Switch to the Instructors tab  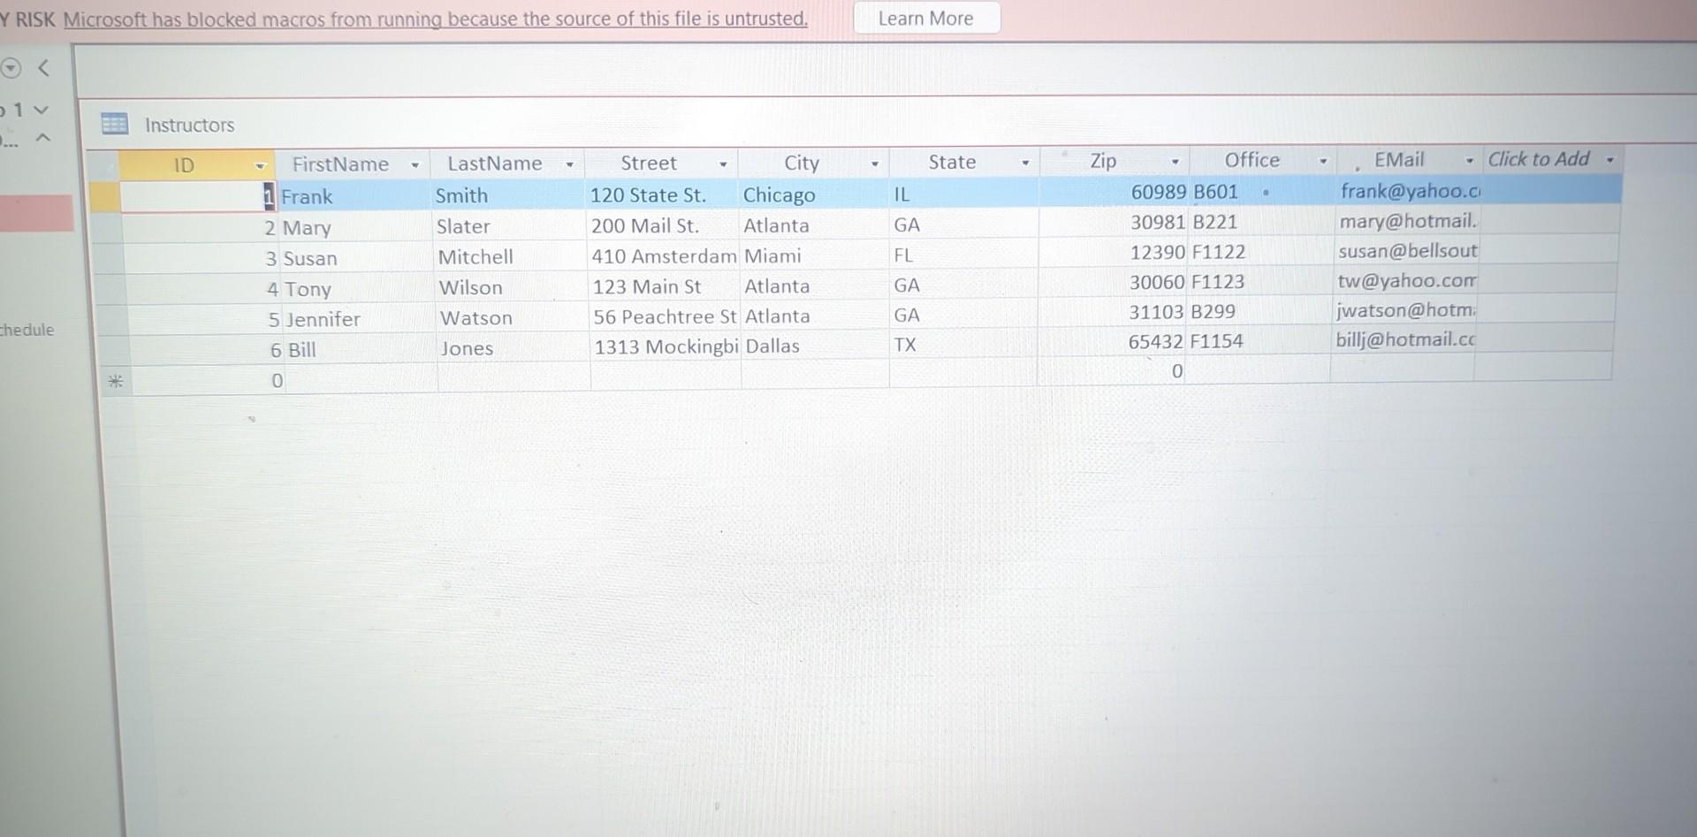188,125
